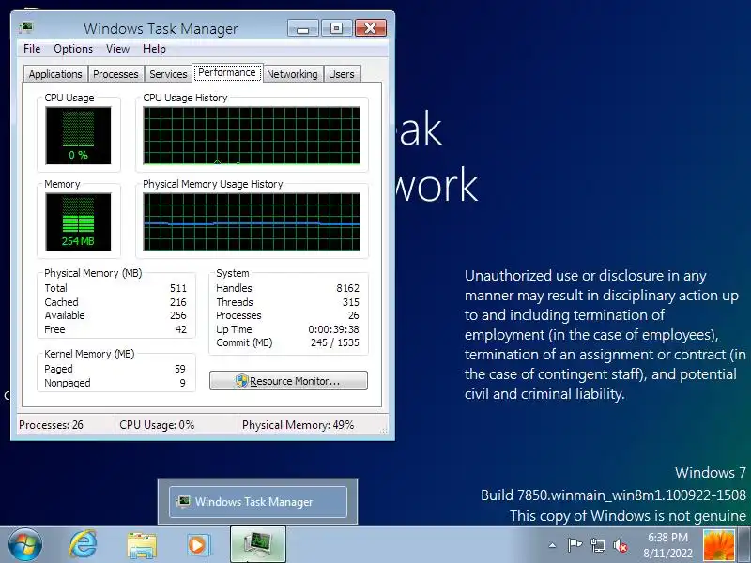Click the desktop text 'Windows 7'
The width and height of the screenshot is (751, 563).
(x=711, y=473)
